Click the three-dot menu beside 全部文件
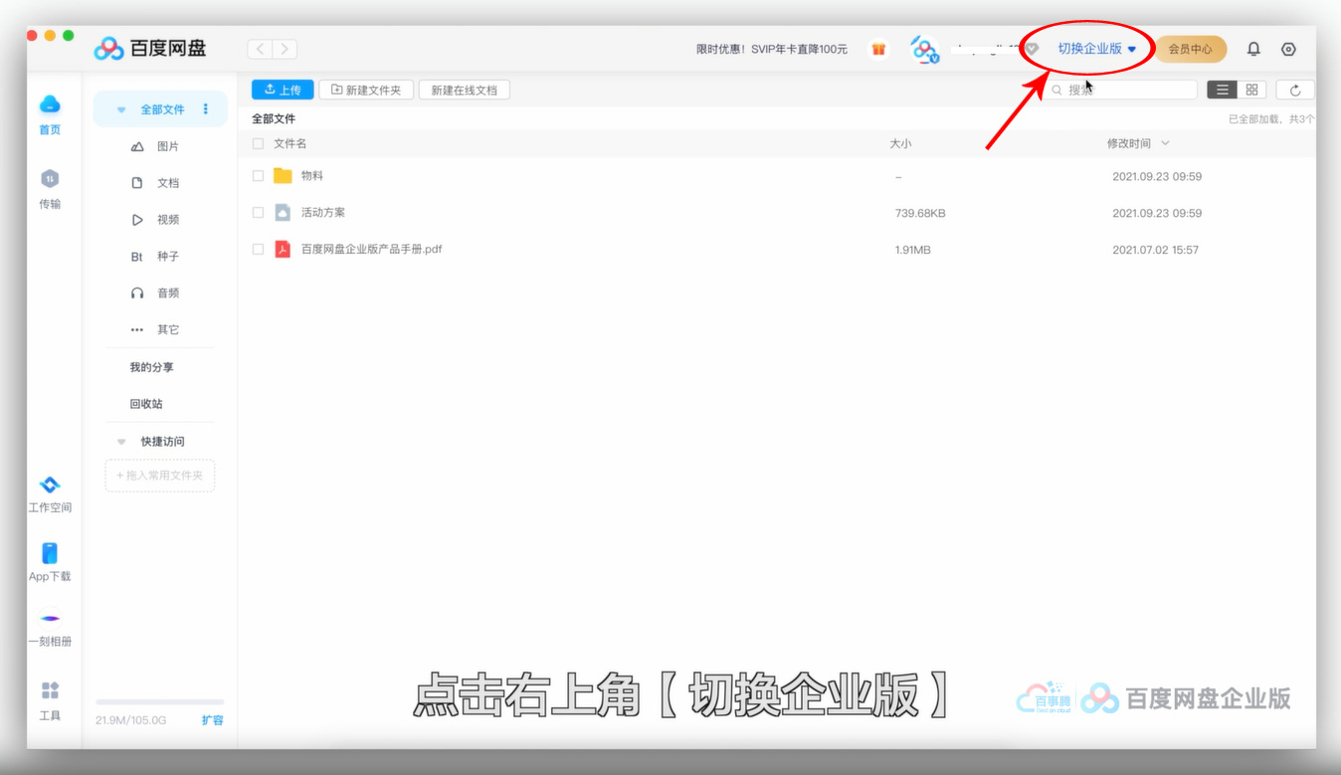Screen dimensions: 1341x775 [x=206, y=109]
